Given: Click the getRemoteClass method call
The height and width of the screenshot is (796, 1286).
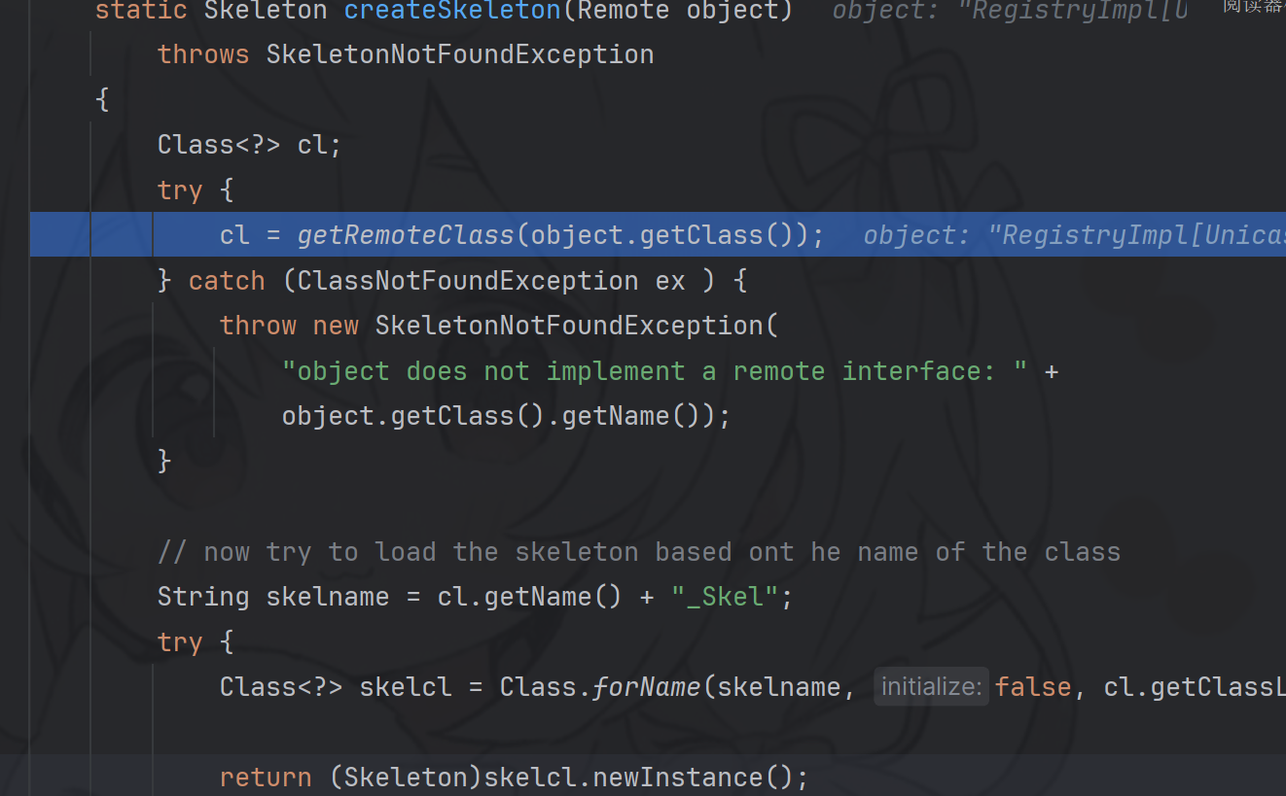Looking at the screenshot, I should (405, 235).
